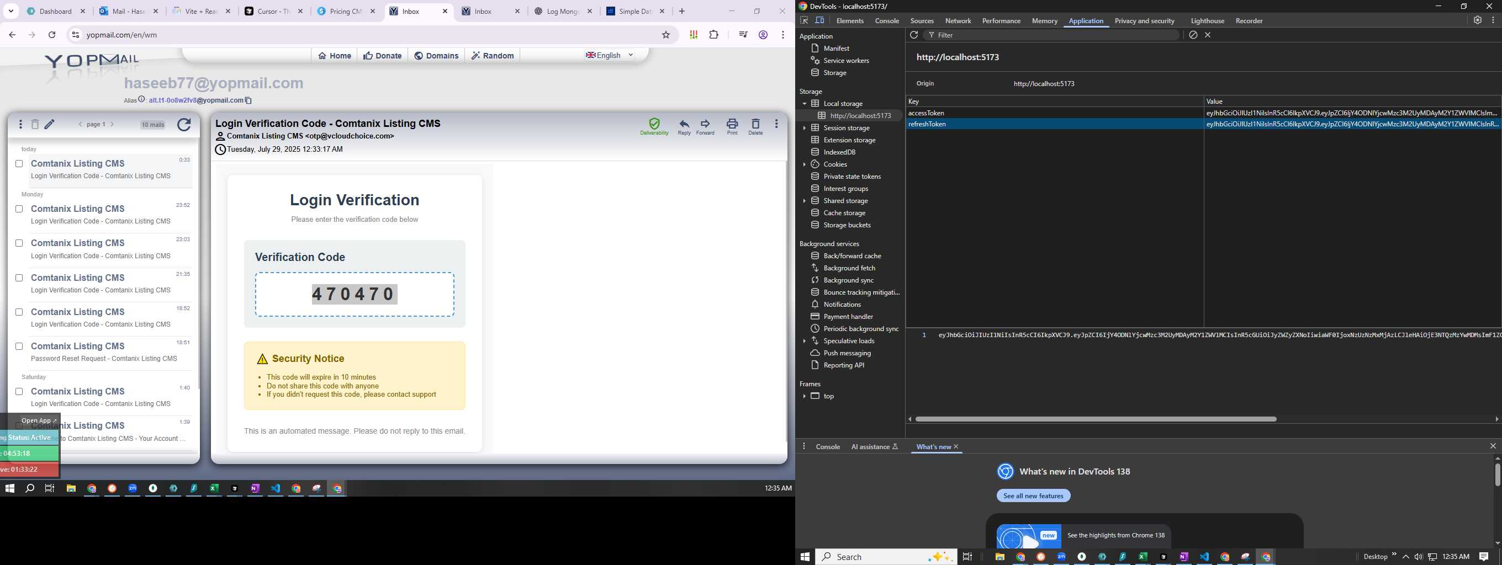Open DevTools drawer three-dot menu
Screen dimensions: 1502x565
pos(804,446)
